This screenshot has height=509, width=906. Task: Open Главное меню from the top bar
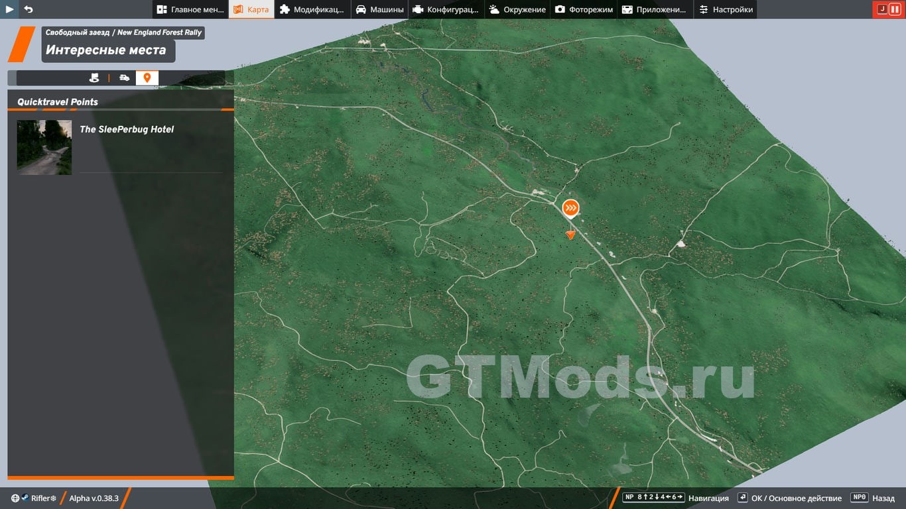(x=190, y=9)
